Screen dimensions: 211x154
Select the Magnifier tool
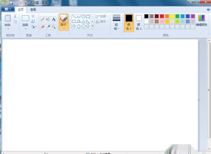(x=54, y=27)
